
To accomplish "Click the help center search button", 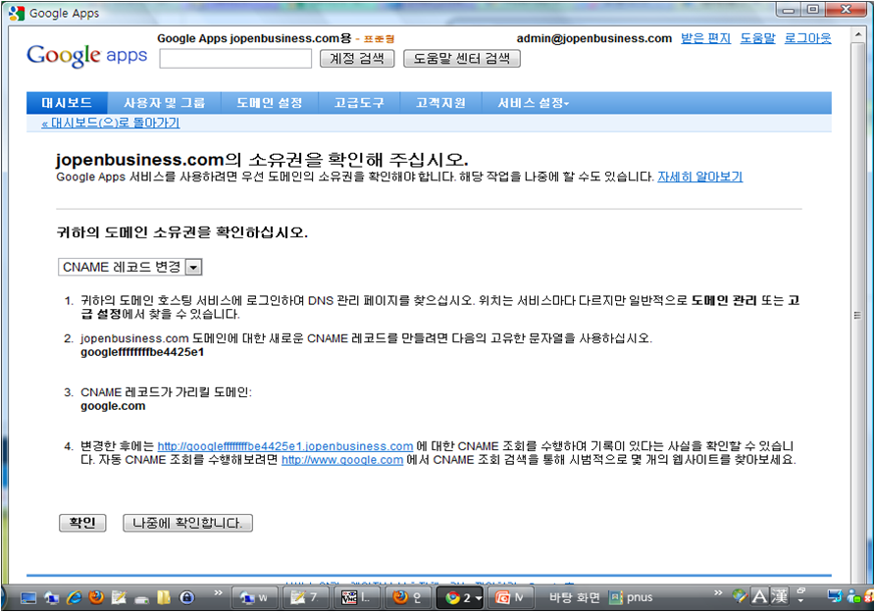I will 462,59.
